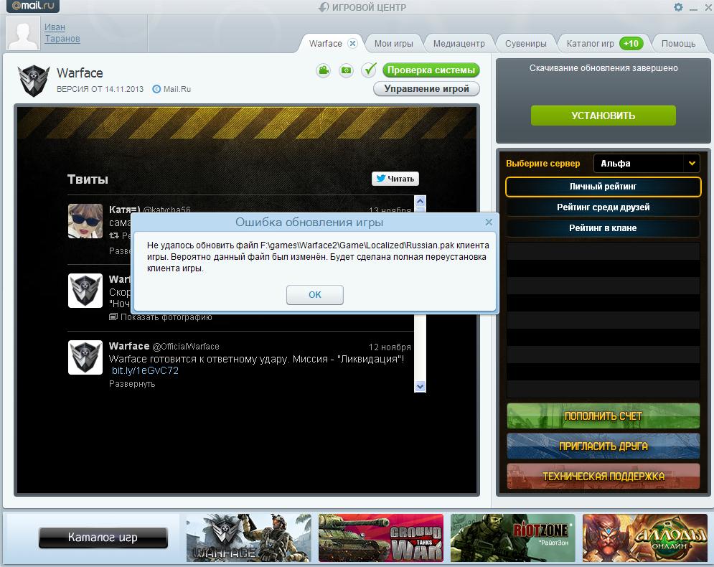
Task: Click Скачивание обновления завершено status text
Action: pyautogui.click(x=603, y=68)
